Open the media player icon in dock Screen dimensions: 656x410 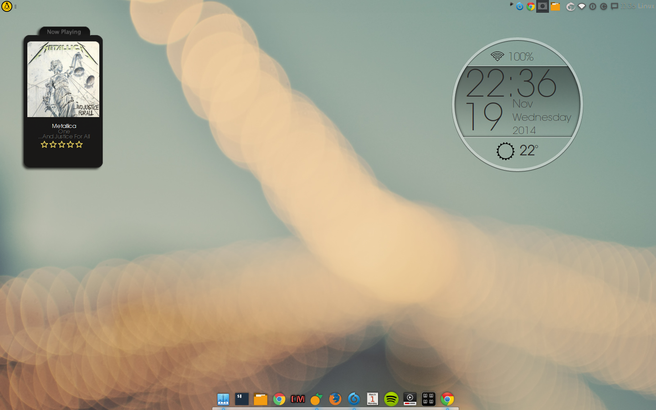coord(410,399)
